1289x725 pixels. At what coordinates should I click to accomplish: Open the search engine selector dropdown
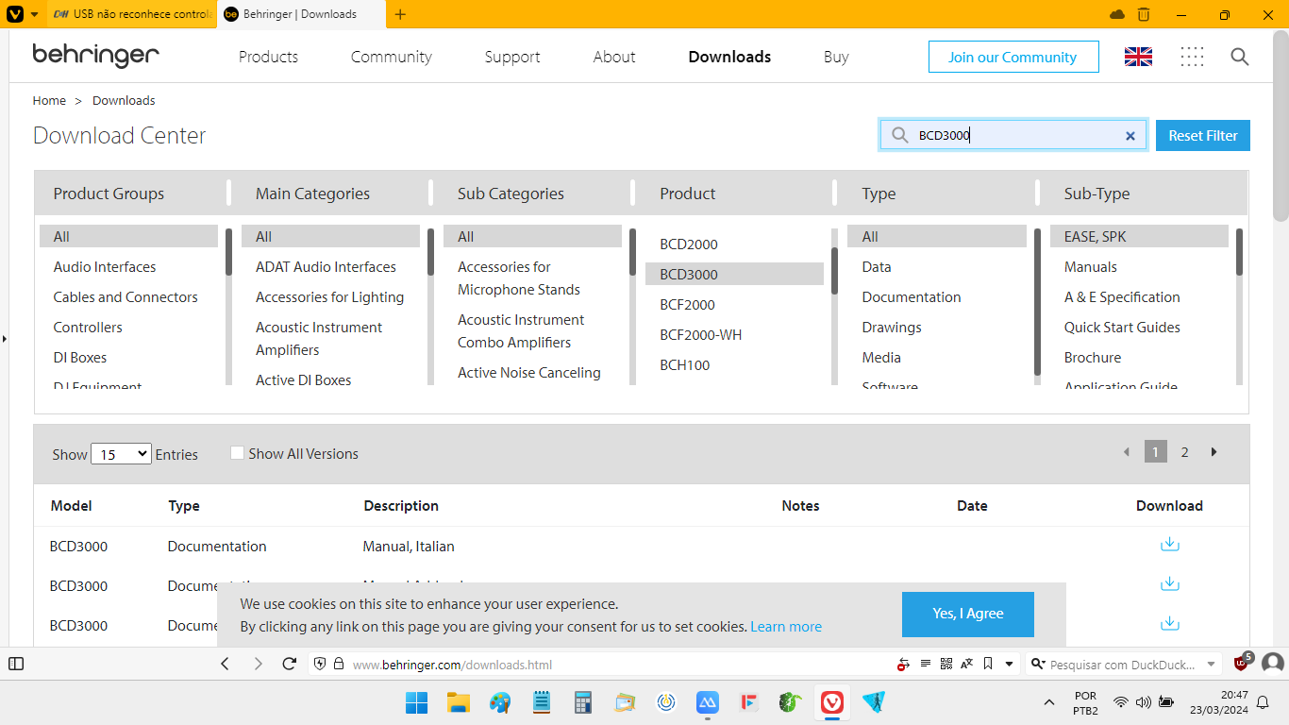coord(1036,665)
